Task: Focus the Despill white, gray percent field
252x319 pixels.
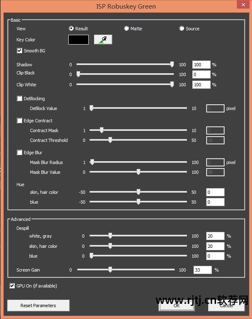Action: [x=215, y=236]
